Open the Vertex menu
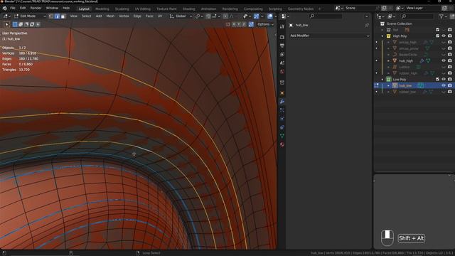The width and height of the screenshot is (455, 256). (x=124, y=16)
